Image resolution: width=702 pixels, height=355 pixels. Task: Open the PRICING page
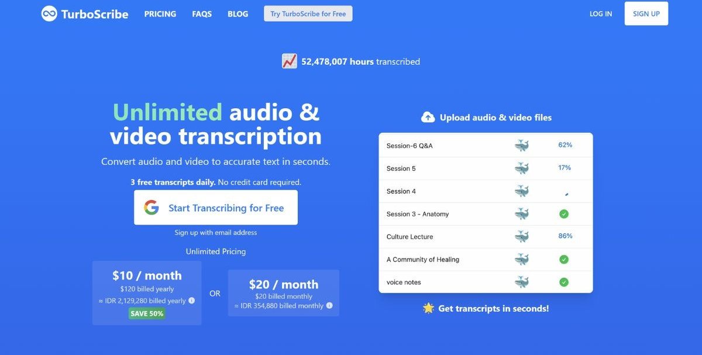(160, 13)
